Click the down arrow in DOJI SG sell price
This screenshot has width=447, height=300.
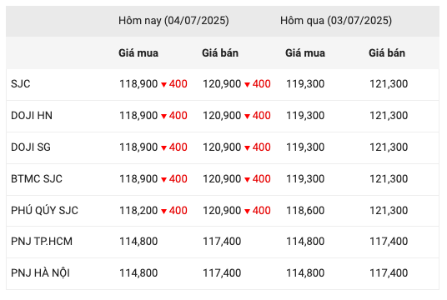tap(247, 147)
